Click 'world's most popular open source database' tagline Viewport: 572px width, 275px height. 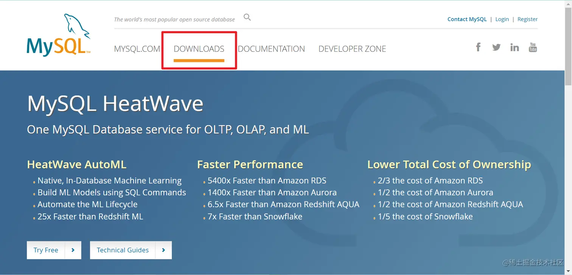(174, 19)
